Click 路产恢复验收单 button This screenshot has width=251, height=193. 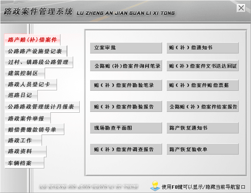(x=202, y=149)
